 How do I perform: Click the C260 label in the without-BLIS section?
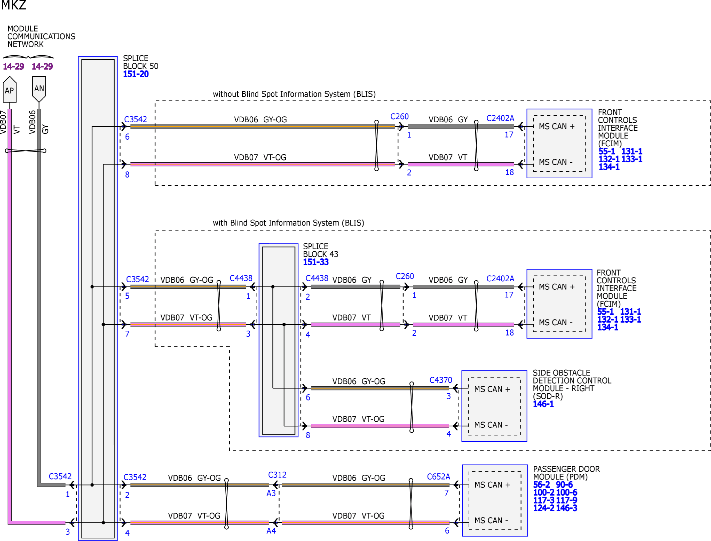pos(400,116)
